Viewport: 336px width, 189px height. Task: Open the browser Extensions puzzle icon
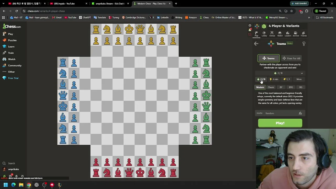[307, 11]
